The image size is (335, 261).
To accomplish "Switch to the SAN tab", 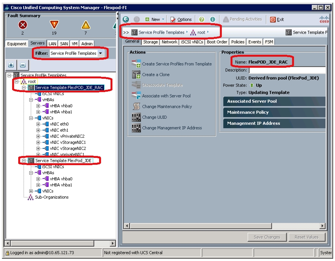I will tap(64, 44).
